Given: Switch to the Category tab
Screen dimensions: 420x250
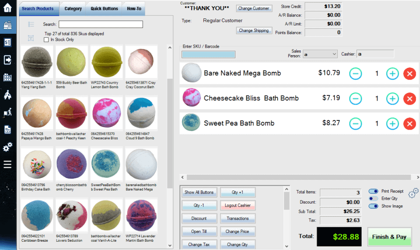Looking at the screenshot, I should 73,9.
